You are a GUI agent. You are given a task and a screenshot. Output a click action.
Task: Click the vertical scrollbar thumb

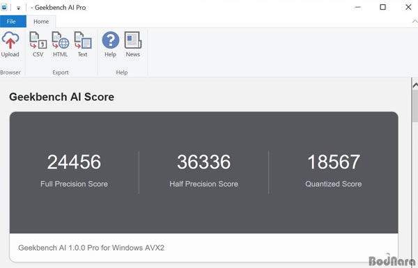[x=415, y=106]
